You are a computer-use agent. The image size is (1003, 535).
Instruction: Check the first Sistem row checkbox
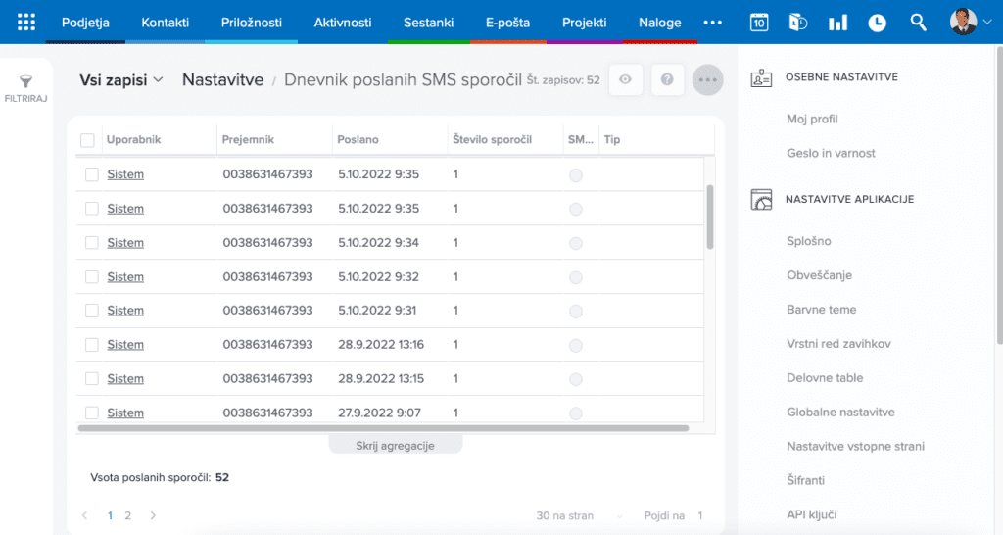click(91, 174)
